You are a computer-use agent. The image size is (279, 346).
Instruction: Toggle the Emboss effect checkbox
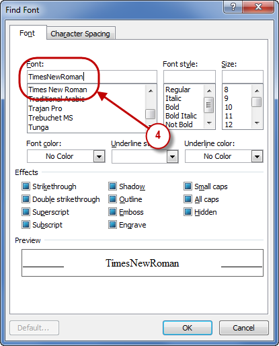[x=112, y=212]
